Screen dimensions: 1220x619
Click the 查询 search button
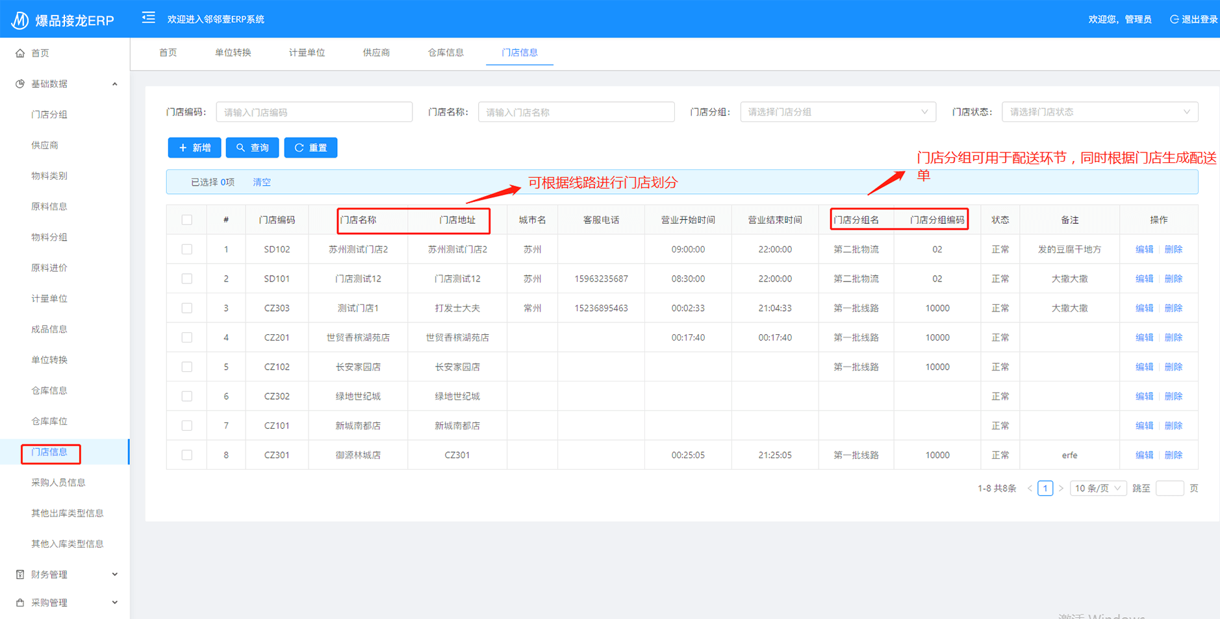[253, 148]
